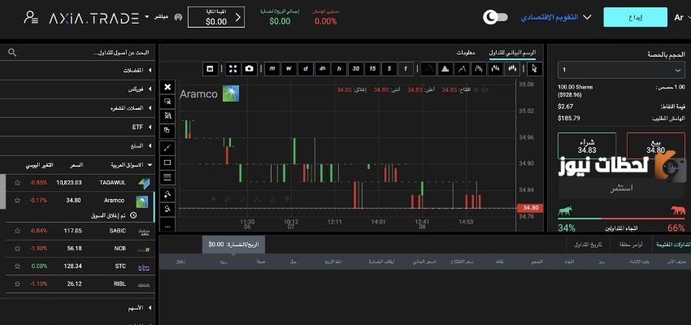Toggle the fullscreen chart icon
Screen dimensions: 691x325
(233, 69)
